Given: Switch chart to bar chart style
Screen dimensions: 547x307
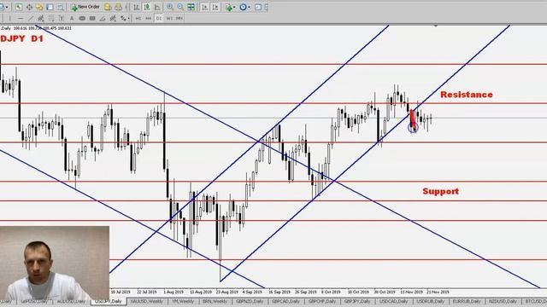Looking at the screenshot, I should 137,7.
